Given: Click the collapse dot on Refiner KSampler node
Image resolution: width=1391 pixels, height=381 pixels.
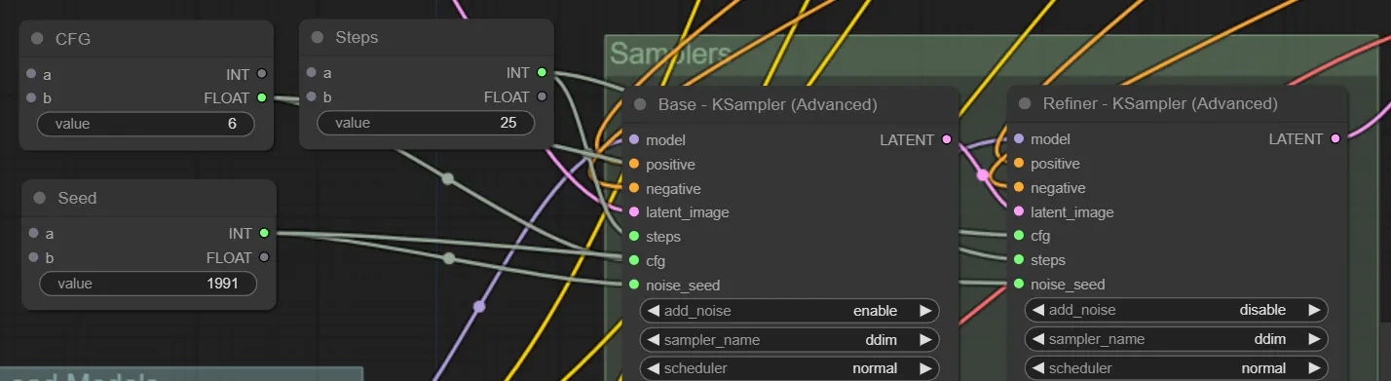Looking at the screenshot, I should [x=1025, y=103].
